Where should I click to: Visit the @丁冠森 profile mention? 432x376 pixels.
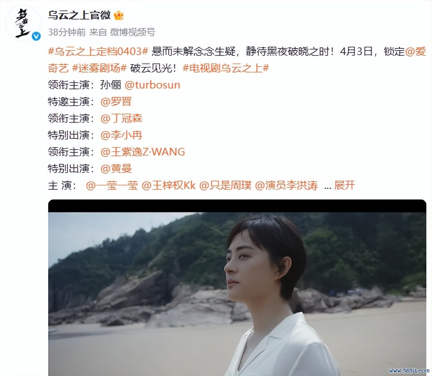point(121,118)
